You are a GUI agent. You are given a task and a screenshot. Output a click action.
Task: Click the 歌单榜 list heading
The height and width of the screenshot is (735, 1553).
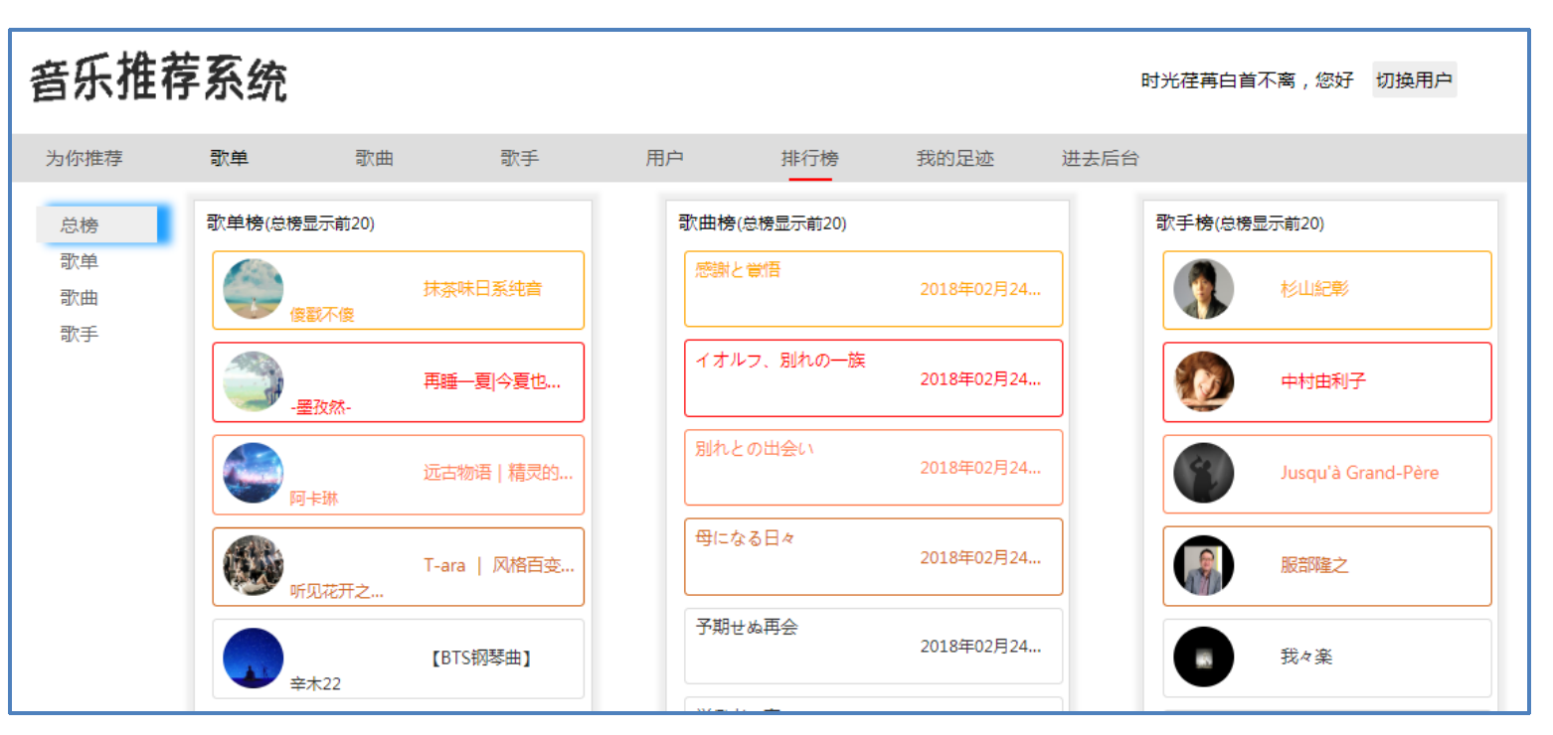pos(290,223)
